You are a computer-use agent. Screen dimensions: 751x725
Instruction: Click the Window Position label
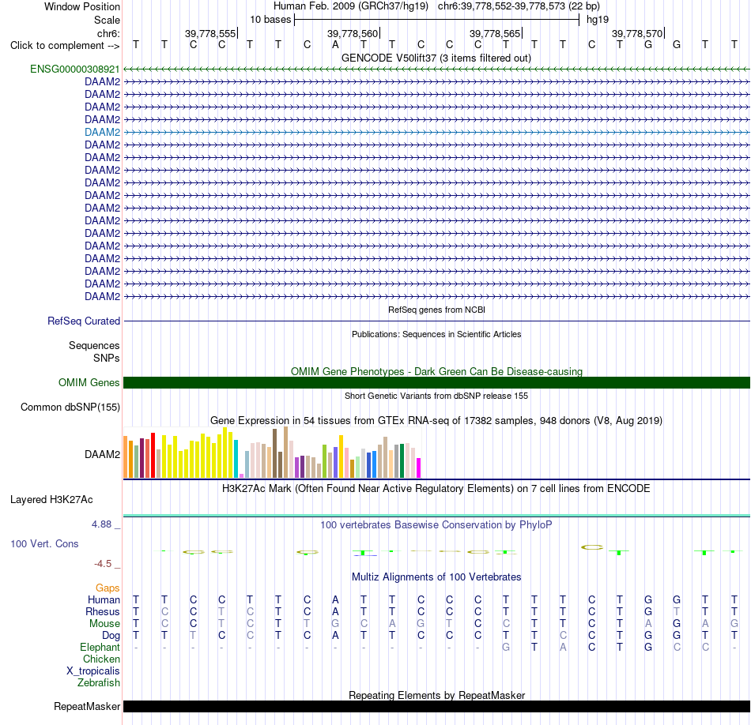point(82,6)
